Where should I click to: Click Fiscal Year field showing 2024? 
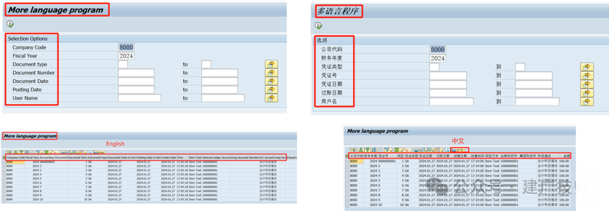coord(126,56)
